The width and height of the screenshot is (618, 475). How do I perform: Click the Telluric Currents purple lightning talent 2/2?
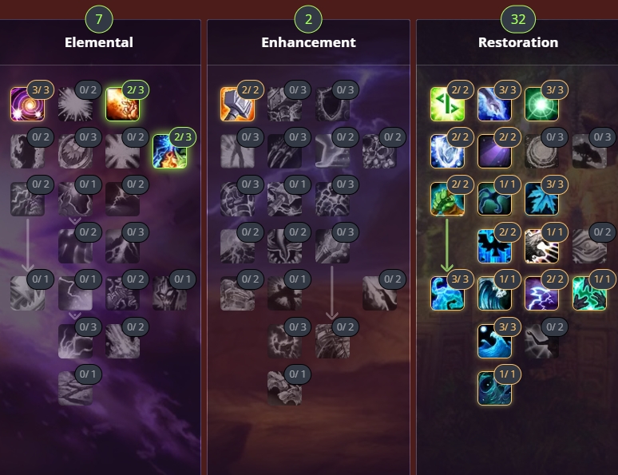(x=542, y=294)
